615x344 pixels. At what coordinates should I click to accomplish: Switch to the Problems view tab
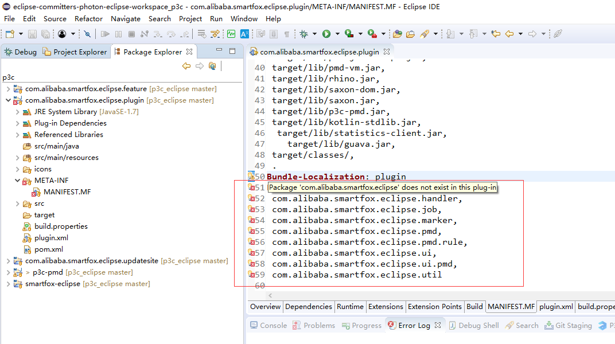[314, 326]
